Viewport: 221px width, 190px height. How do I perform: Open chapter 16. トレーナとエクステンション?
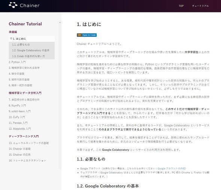coord(27,160)
